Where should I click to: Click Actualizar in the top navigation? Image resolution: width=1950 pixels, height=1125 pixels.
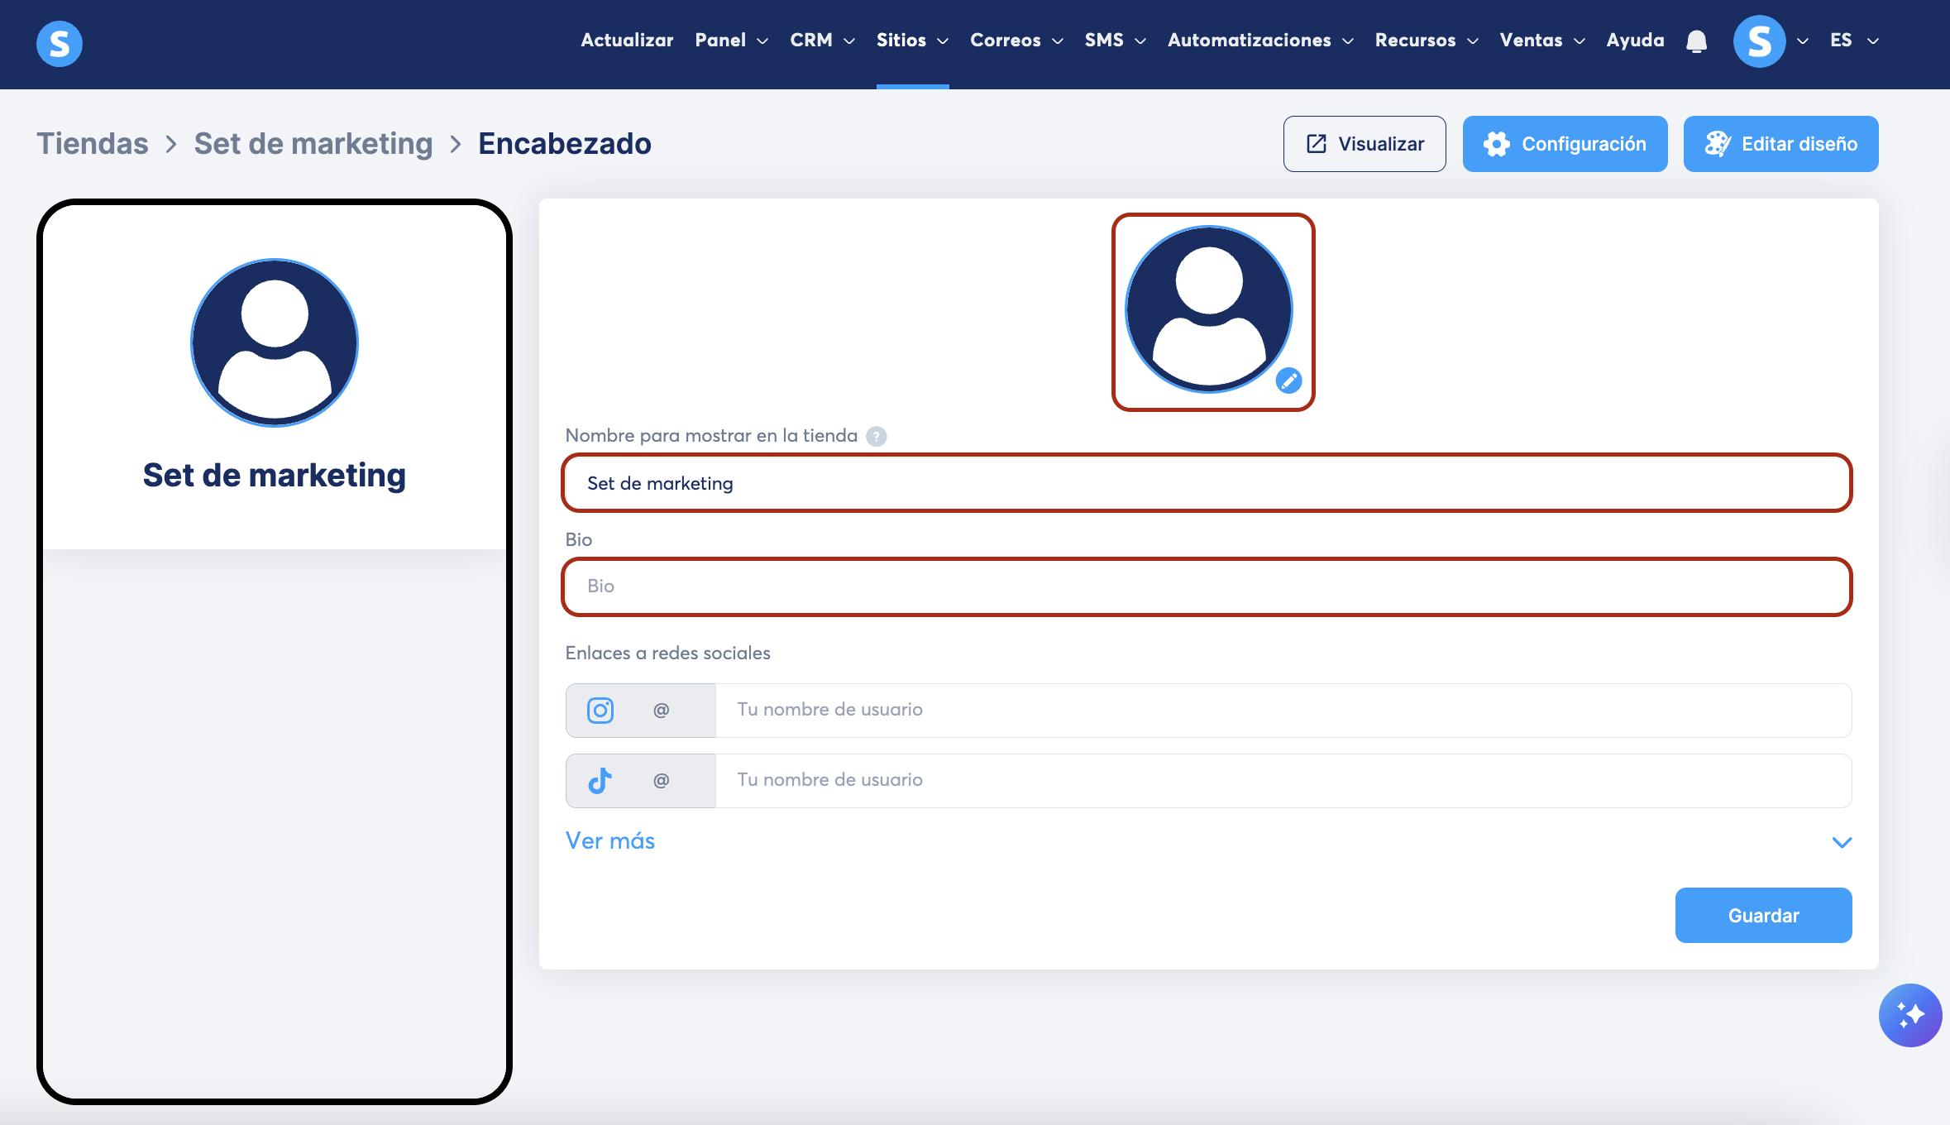click(x=627, y=41)
